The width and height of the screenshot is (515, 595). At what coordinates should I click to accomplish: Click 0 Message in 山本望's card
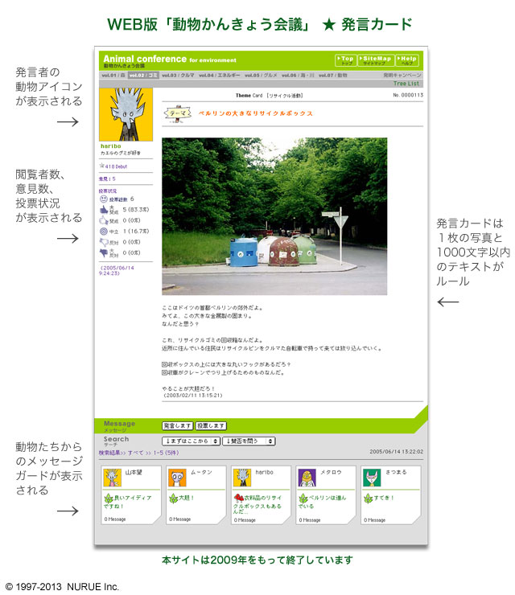115,519
